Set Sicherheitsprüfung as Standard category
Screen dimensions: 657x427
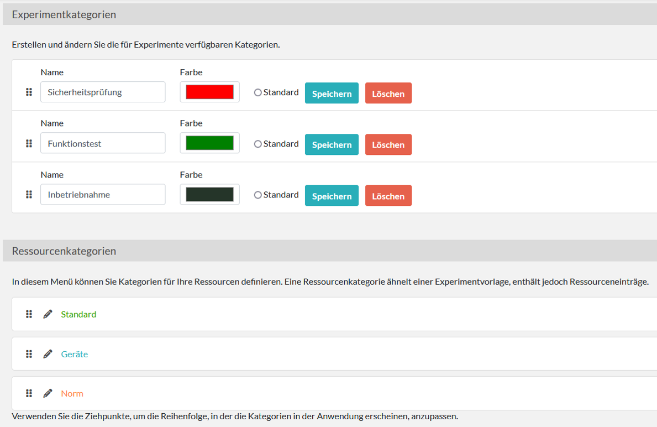pos(257,93)
